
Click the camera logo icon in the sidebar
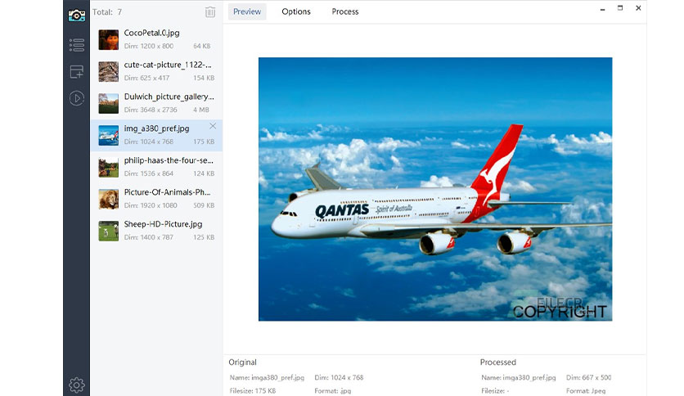(77, 16)
